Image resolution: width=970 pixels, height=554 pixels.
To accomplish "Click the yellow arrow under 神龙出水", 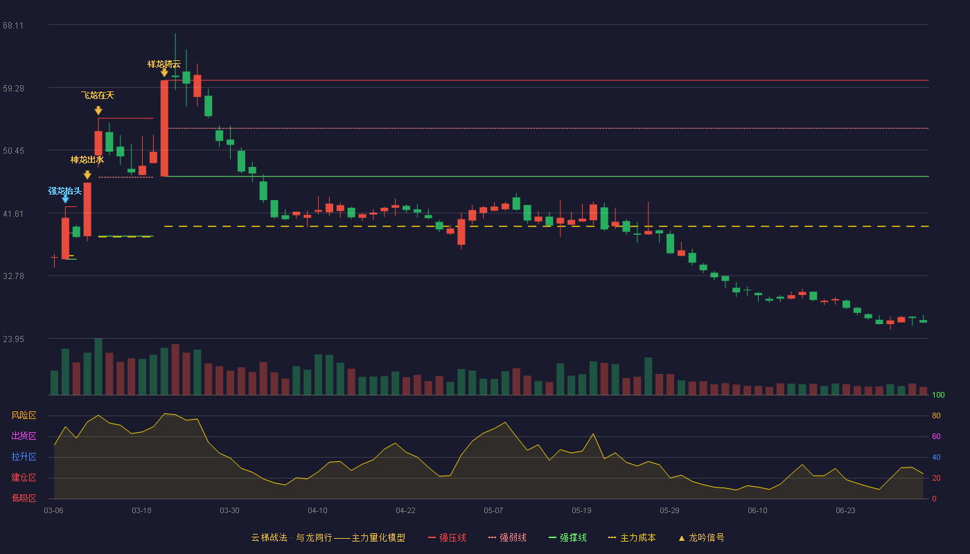I will tap(87, 175).
